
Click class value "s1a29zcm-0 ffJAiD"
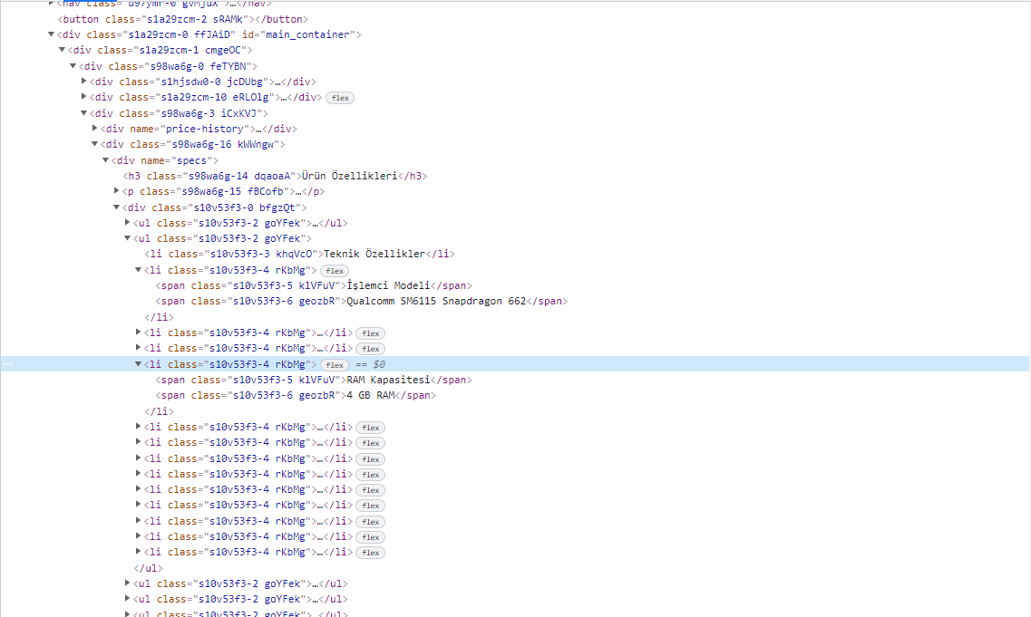coord(180,34)
